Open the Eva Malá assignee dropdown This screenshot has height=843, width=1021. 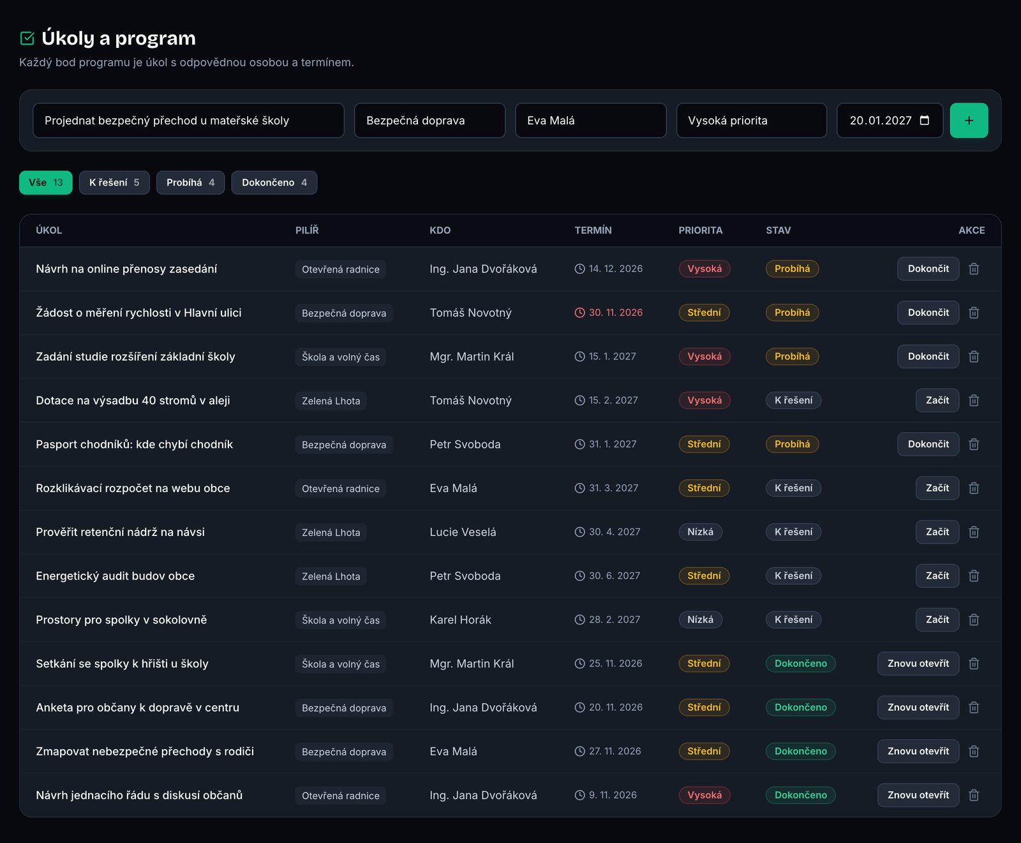(x=591, y=121)
